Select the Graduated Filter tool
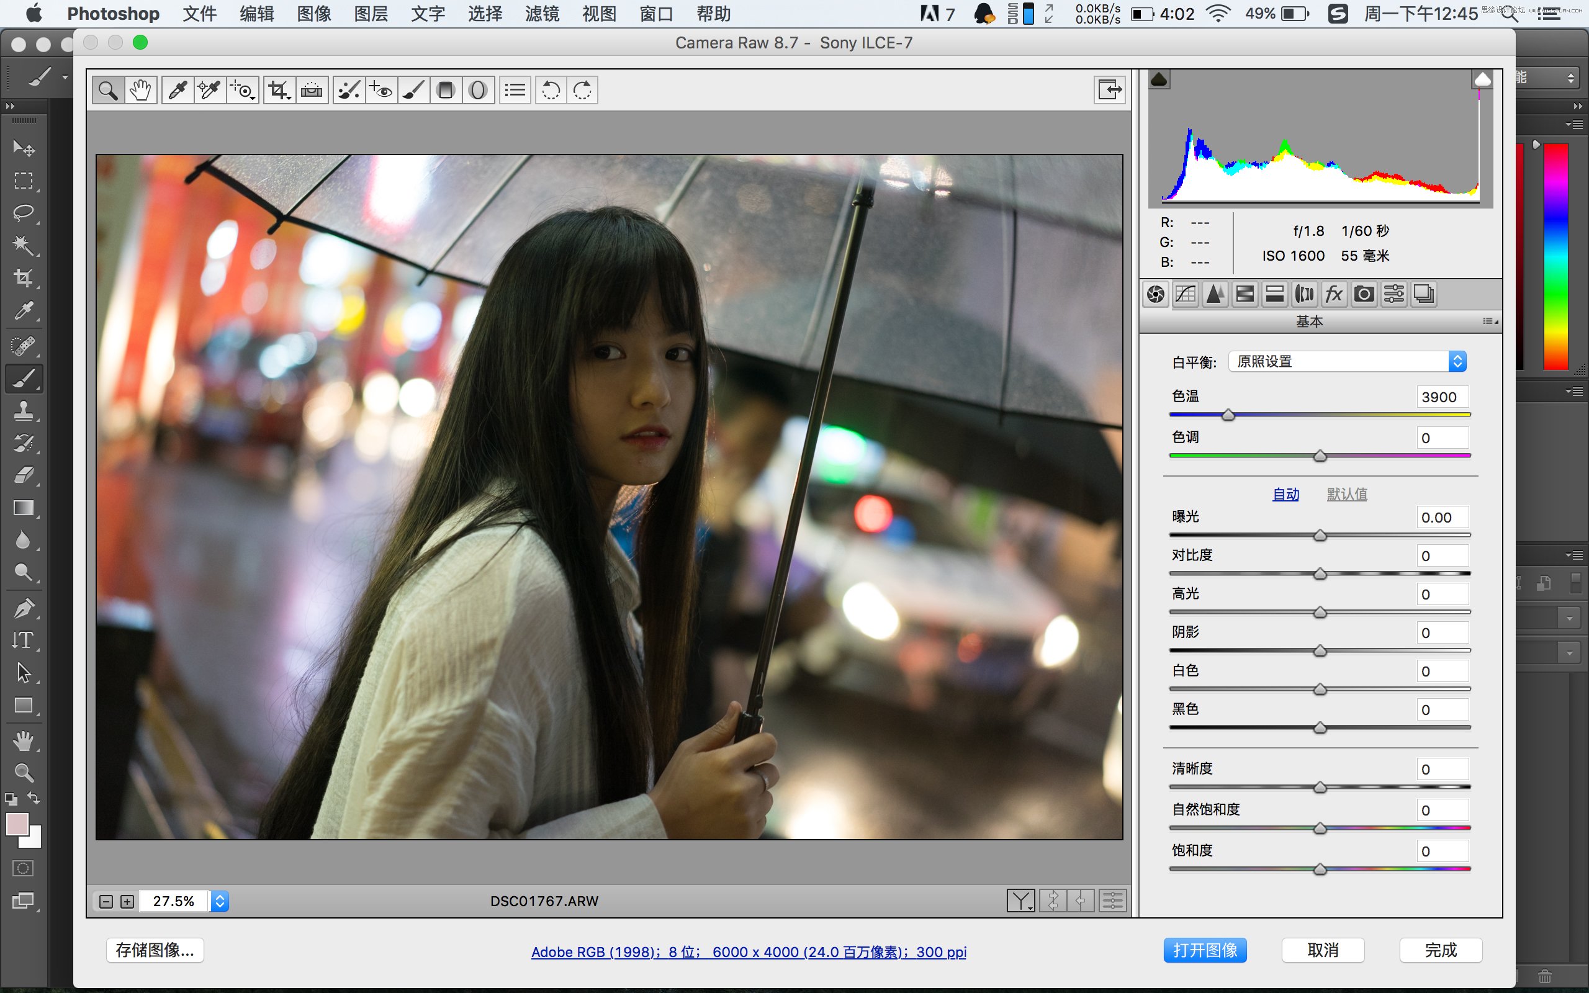 point(446,90)
